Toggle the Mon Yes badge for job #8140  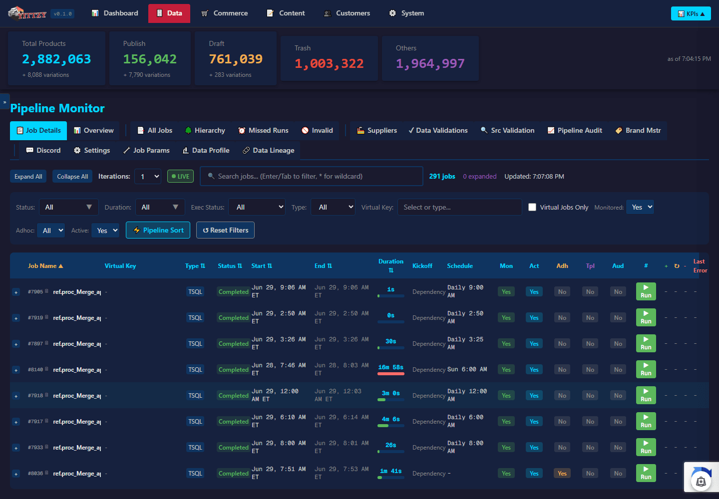tap(506, 370)
